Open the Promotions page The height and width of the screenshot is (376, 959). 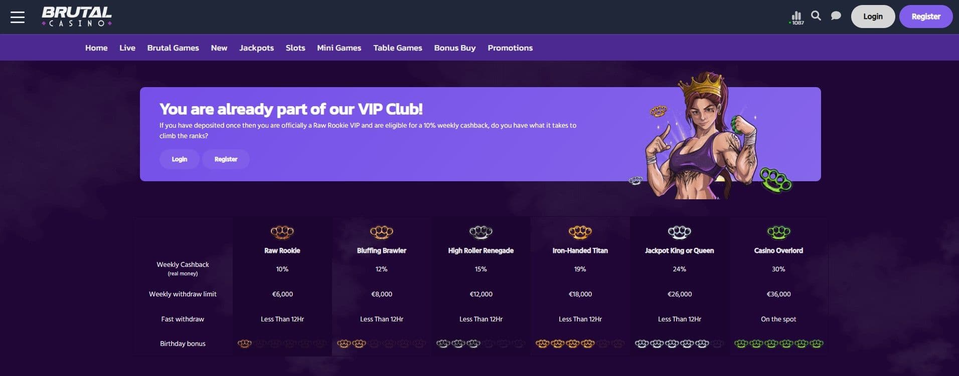coord(510,48)
